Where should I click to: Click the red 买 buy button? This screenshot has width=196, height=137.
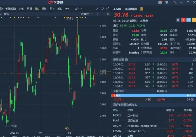(183, 20)
